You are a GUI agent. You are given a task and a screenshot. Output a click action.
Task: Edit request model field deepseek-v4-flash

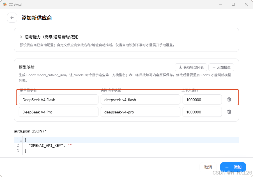pos(140,100)
